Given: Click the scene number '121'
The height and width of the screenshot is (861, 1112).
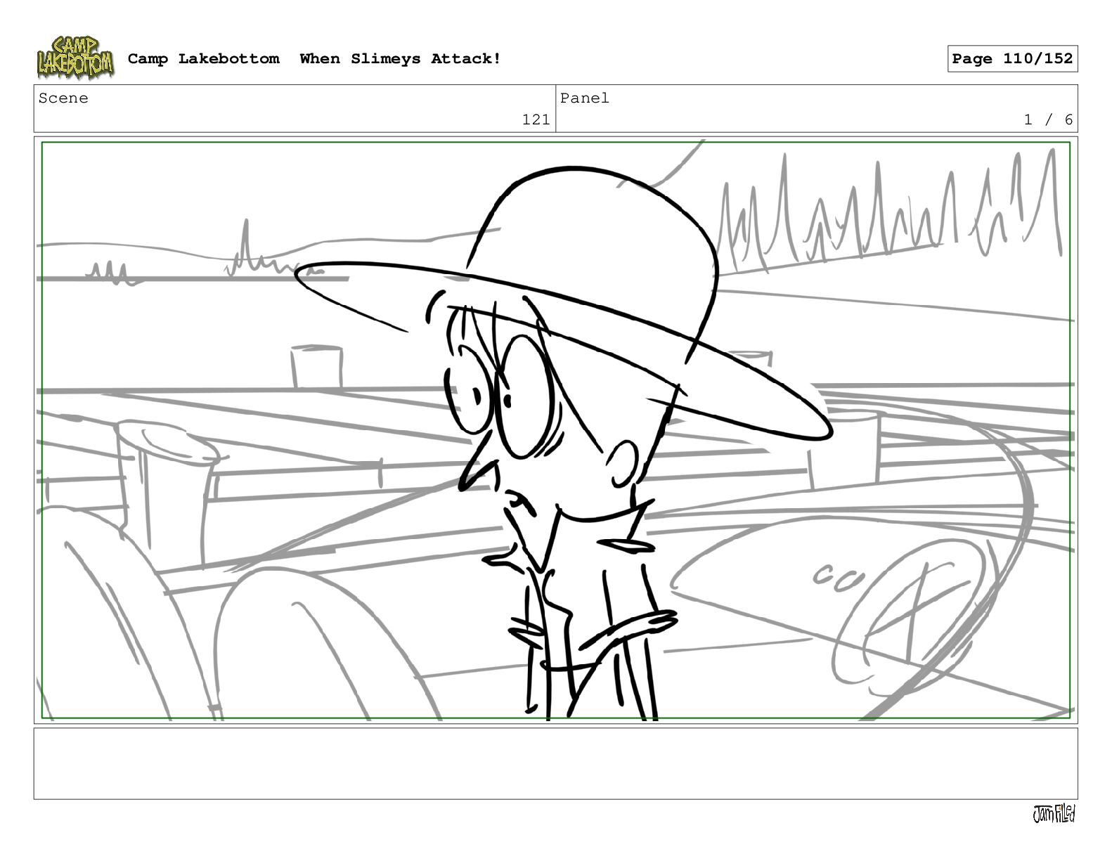Looking at the screenshot, I should click(x=536, y=120).
